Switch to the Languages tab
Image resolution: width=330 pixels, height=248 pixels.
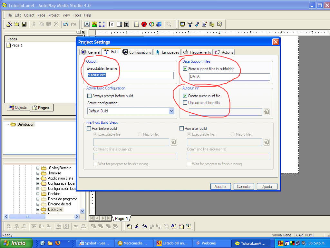click(x=167, y=52)
